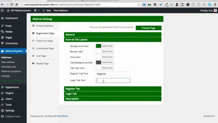
Task: Click General Options gear icon
Action: point(33,26)
